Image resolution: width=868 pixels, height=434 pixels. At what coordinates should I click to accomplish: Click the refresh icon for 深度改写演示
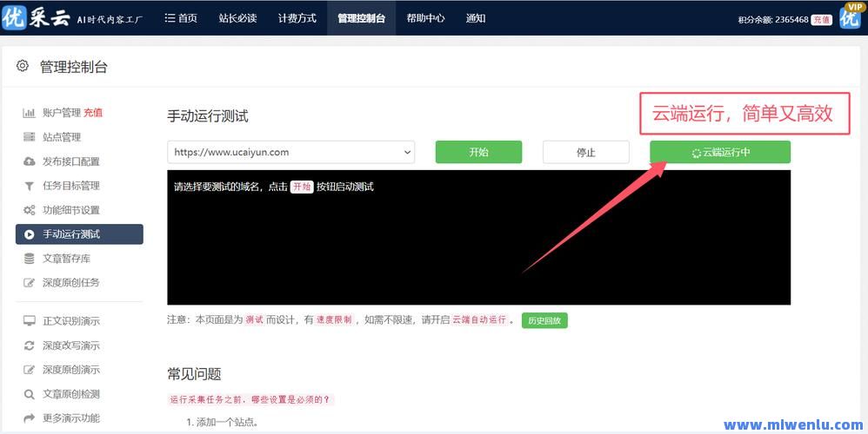coord(29,345)
